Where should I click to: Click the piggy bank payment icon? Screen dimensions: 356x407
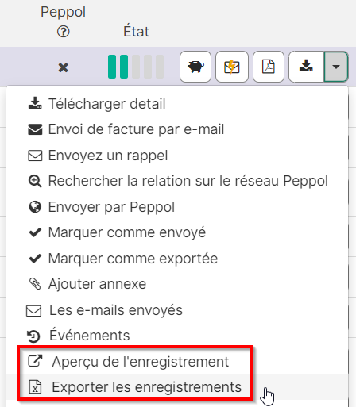coord(195,67)
